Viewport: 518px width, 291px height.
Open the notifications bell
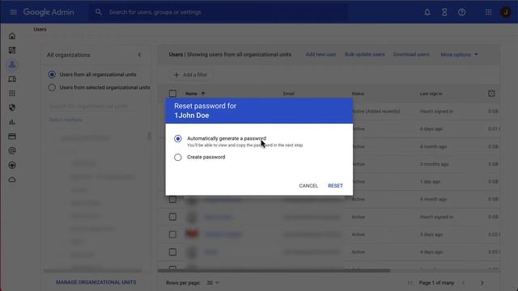[427, 12]
